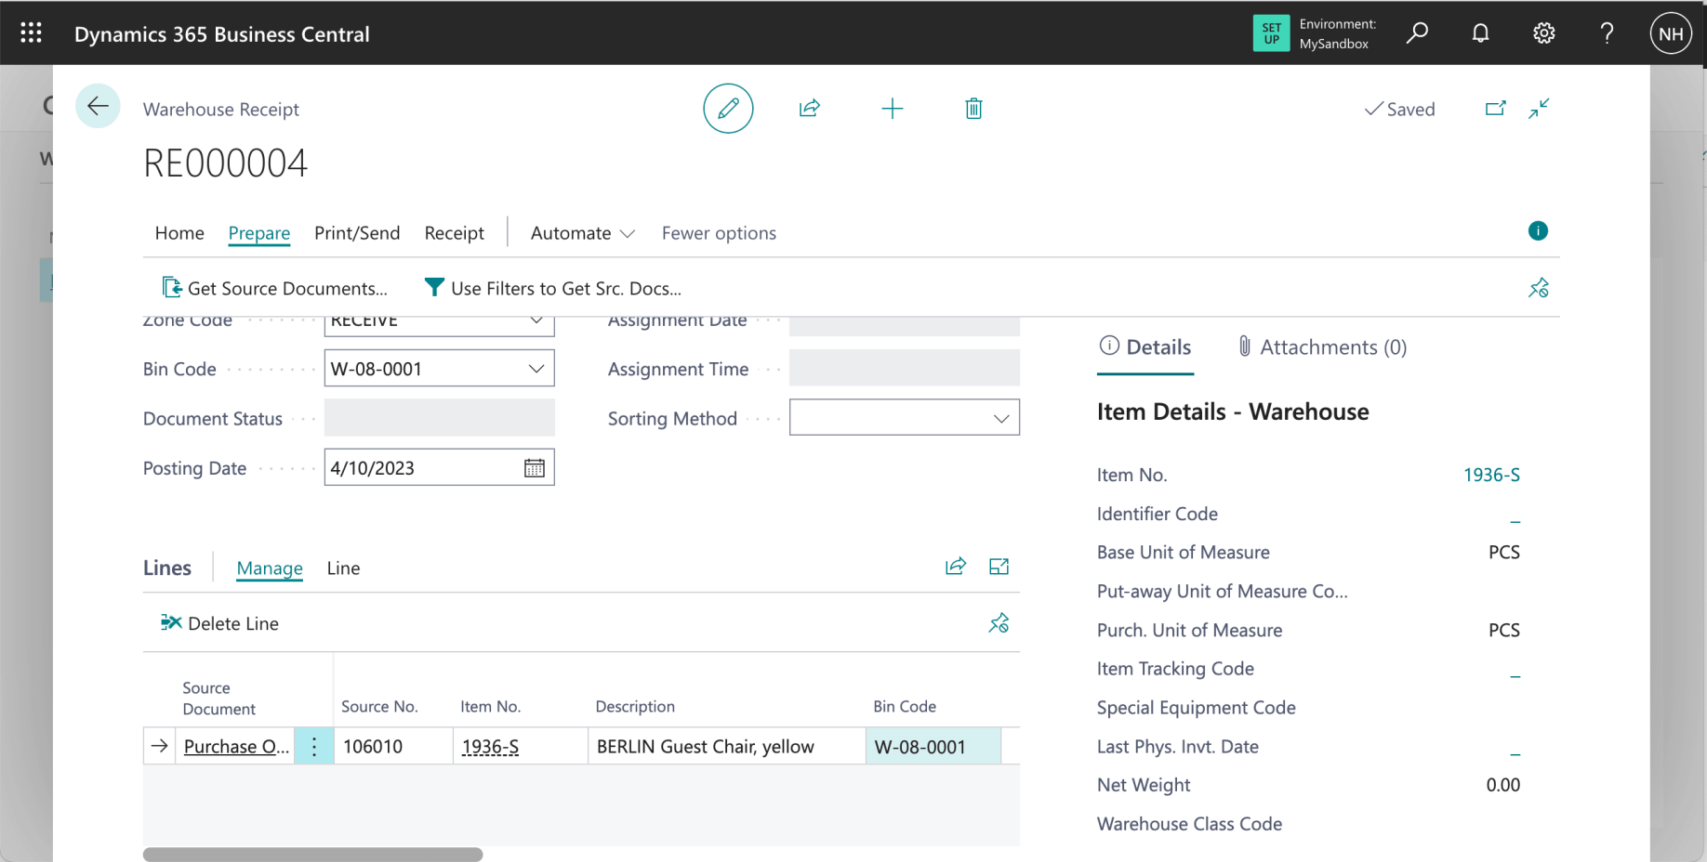Click Delete Line

[x=219, y=623]
